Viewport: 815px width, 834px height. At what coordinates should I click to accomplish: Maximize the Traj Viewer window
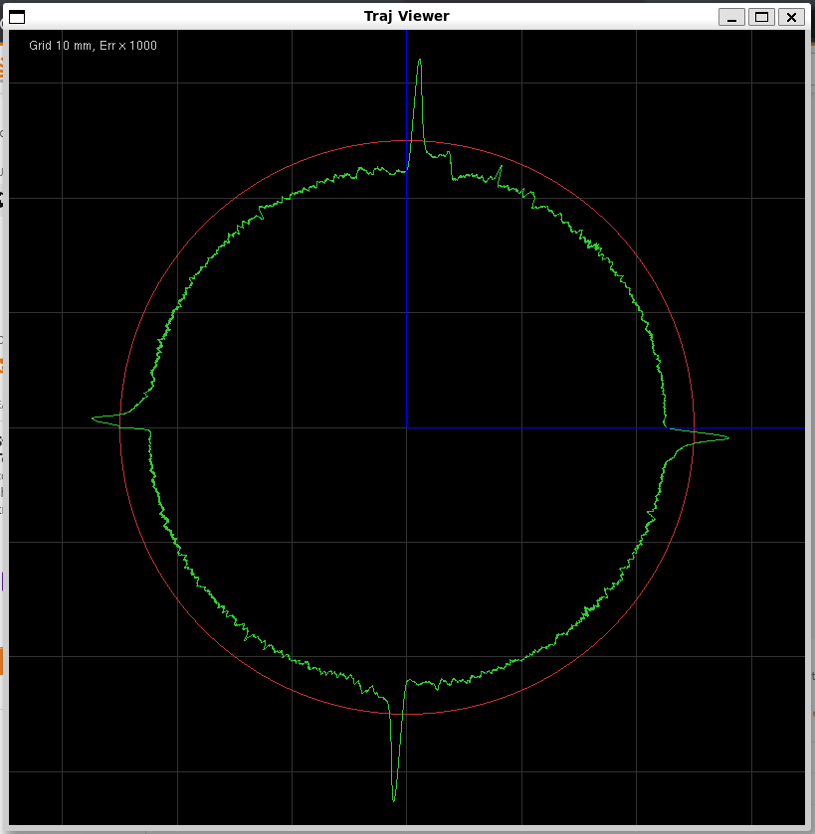point(761,17)
